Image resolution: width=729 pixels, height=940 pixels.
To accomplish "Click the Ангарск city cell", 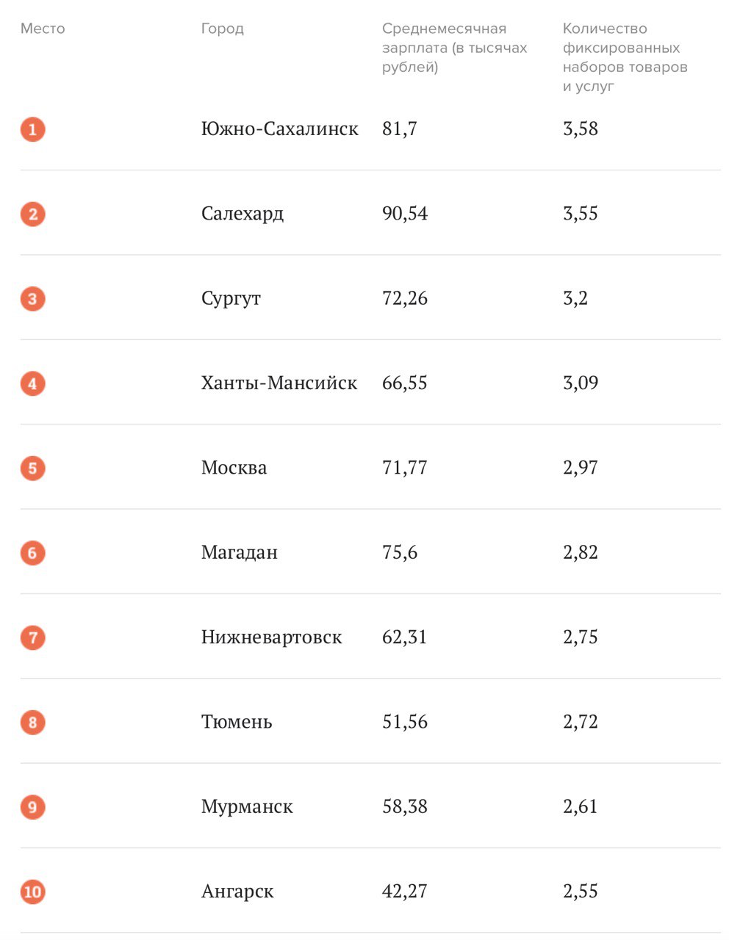I will click(237, 892).
